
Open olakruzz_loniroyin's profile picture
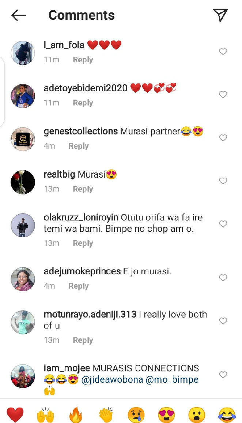pyautogui.click(x=23, y=225)
